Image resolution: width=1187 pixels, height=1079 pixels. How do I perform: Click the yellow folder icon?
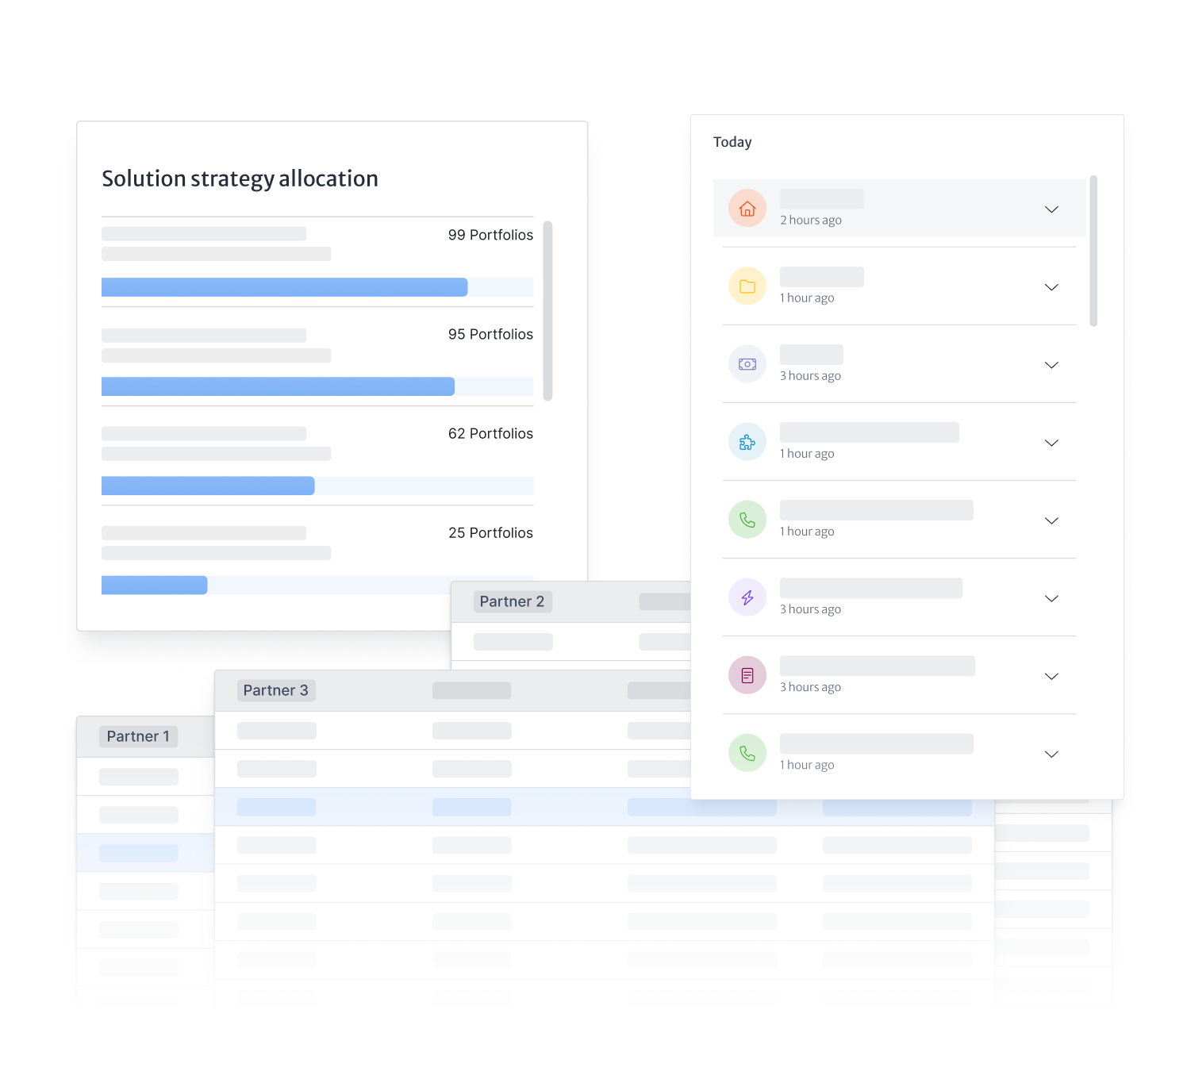[747, 286]
